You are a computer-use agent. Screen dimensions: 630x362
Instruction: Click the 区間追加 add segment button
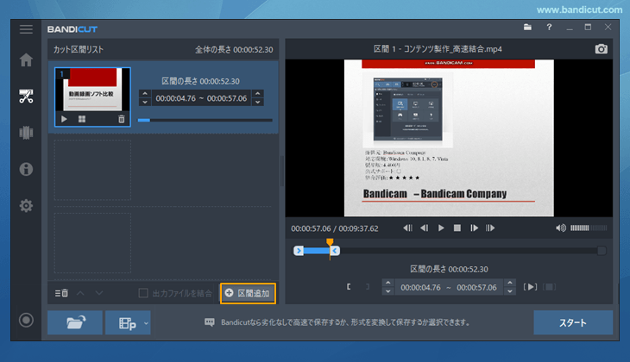coord(248,293)
